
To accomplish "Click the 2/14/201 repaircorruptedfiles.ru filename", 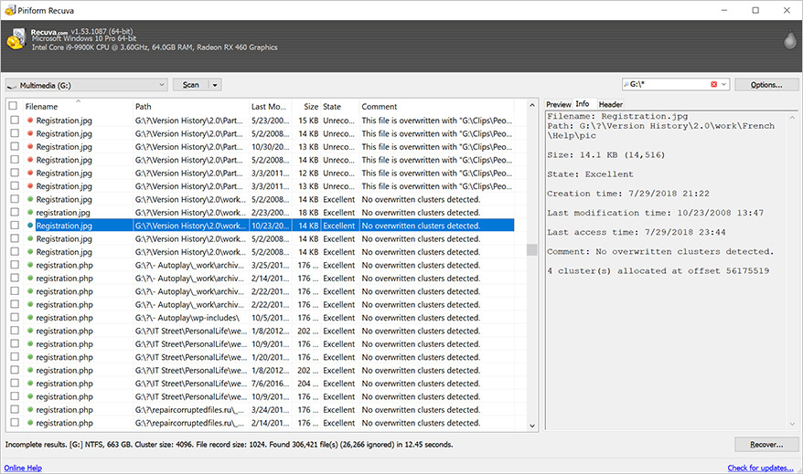I will 65,423.
